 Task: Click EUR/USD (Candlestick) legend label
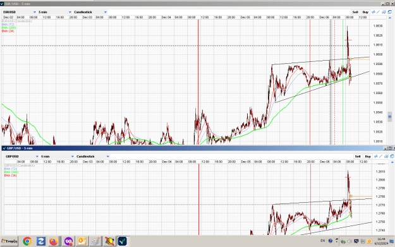click(x=17, y=21)
